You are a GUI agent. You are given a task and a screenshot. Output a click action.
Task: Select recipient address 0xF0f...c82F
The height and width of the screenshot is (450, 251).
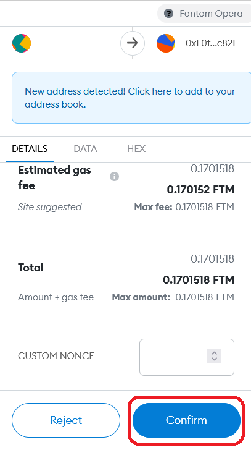pos(212,43)
